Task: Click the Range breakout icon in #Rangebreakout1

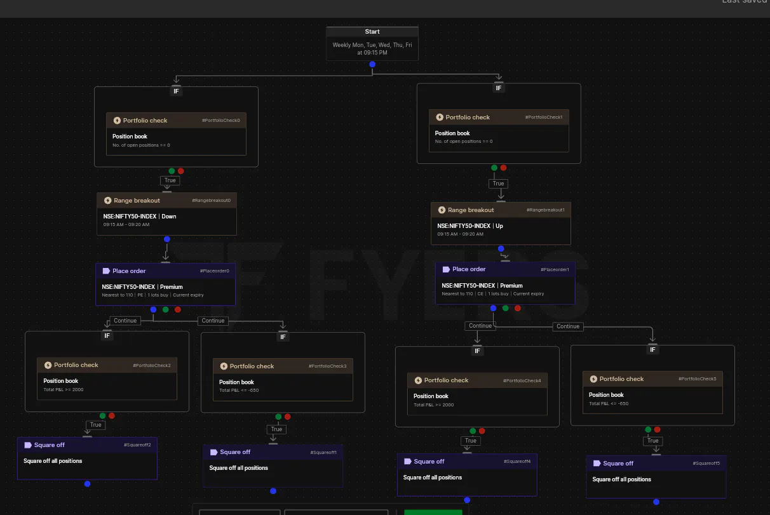Action: click(x=442, y=210)
